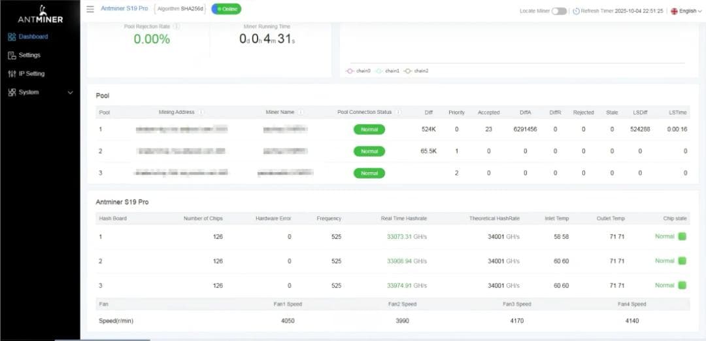Click real time hashrate 33073.31 GH/s
The image size is (706, 341).
407,236
